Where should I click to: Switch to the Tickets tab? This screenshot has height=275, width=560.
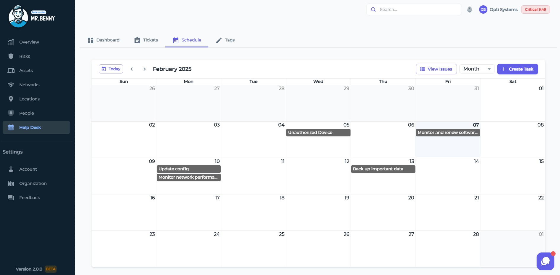146,40
